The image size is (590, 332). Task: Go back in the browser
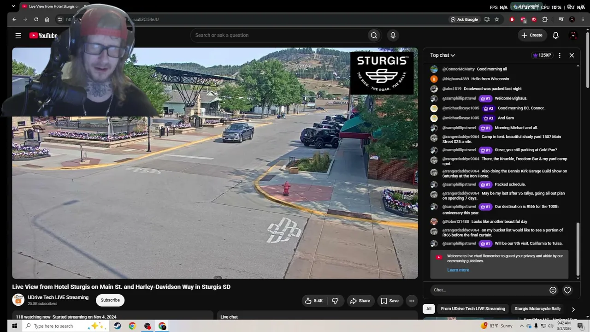pos(14,19)
